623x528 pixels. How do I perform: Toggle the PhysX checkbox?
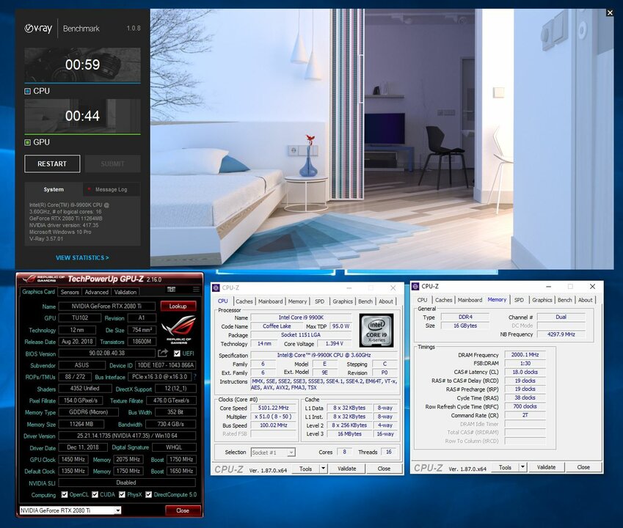(x=123, y=494)
